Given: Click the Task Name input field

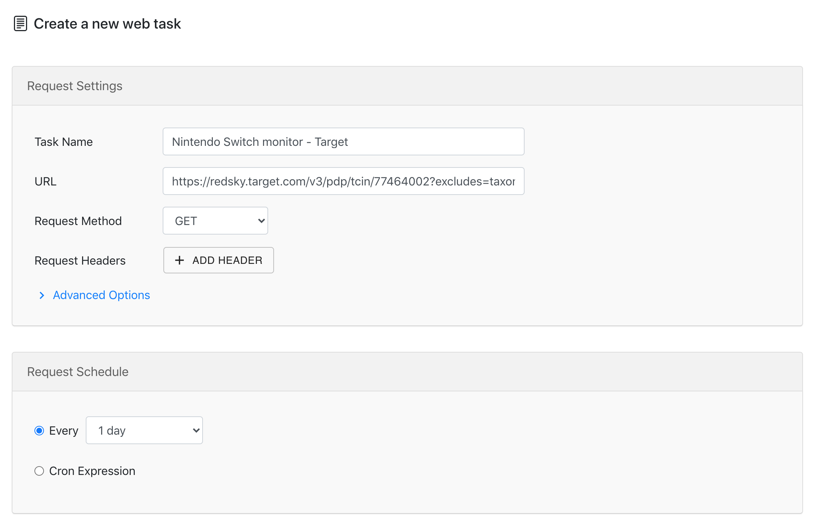Looking at the screenshot, I should tap(343, 141).
